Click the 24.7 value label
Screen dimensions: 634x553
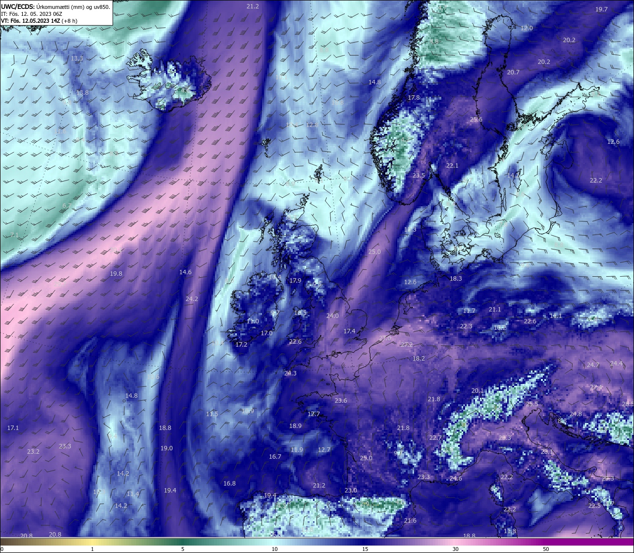click(x=593, y=365)
